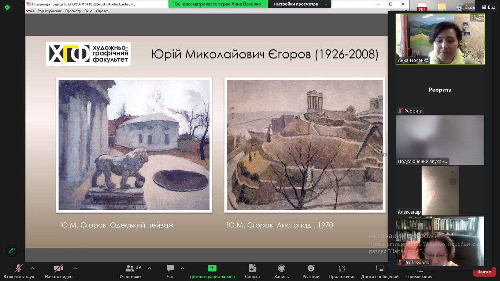Select the Реорита participant tile
The image size is (500, 281).
(440, 90)
